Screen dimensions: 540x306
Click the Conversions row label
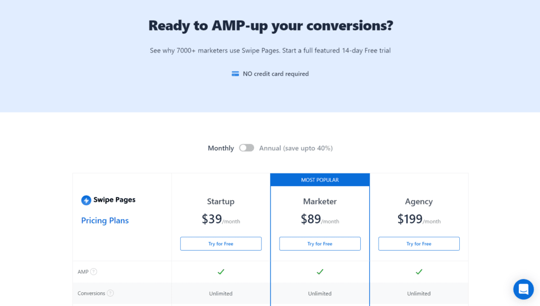(x=91, y=293)
